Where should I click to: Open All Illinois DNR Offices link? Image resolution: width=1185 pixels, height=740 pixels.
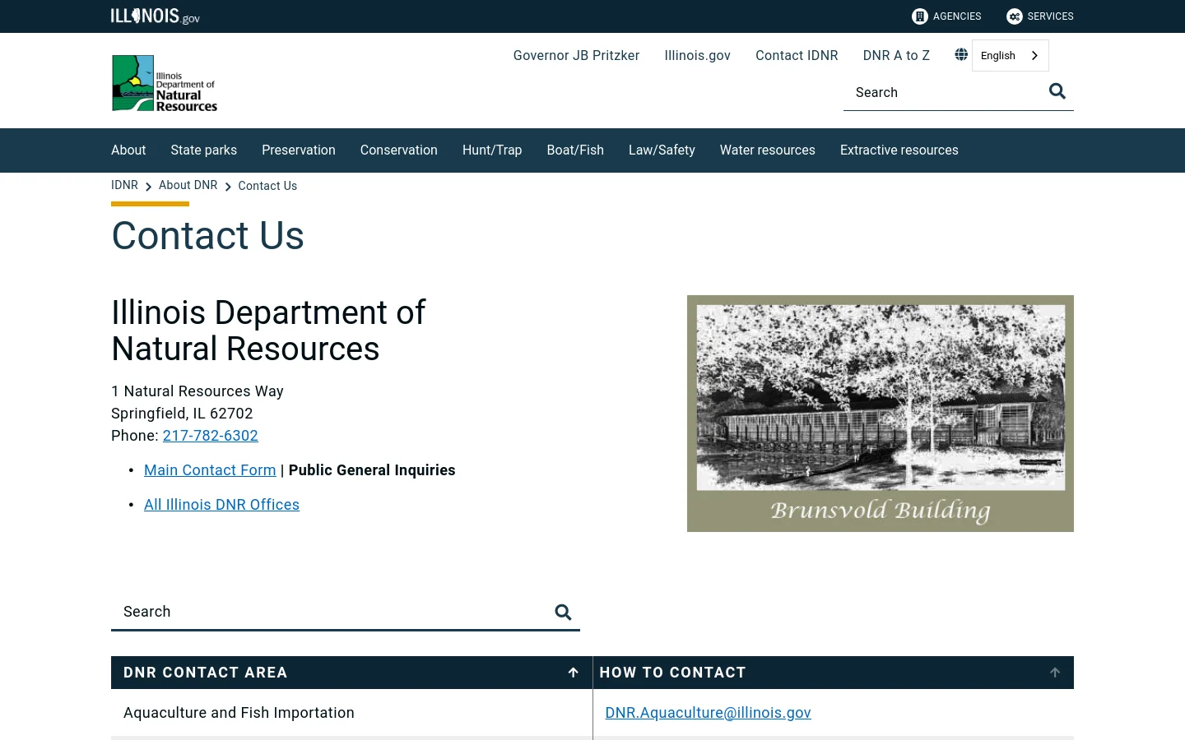(221, 505)
